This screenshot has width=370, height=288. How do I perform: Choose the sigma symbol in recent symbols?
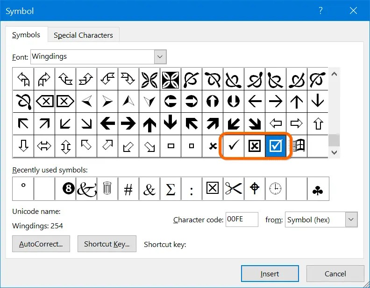pyautogui.click(x=171, y=188)
